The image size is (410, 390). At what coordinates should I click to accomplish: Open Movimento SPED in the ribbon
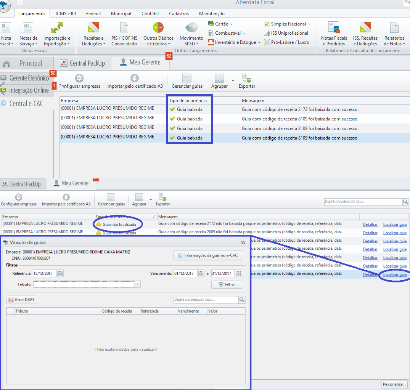tap(191, 34)
